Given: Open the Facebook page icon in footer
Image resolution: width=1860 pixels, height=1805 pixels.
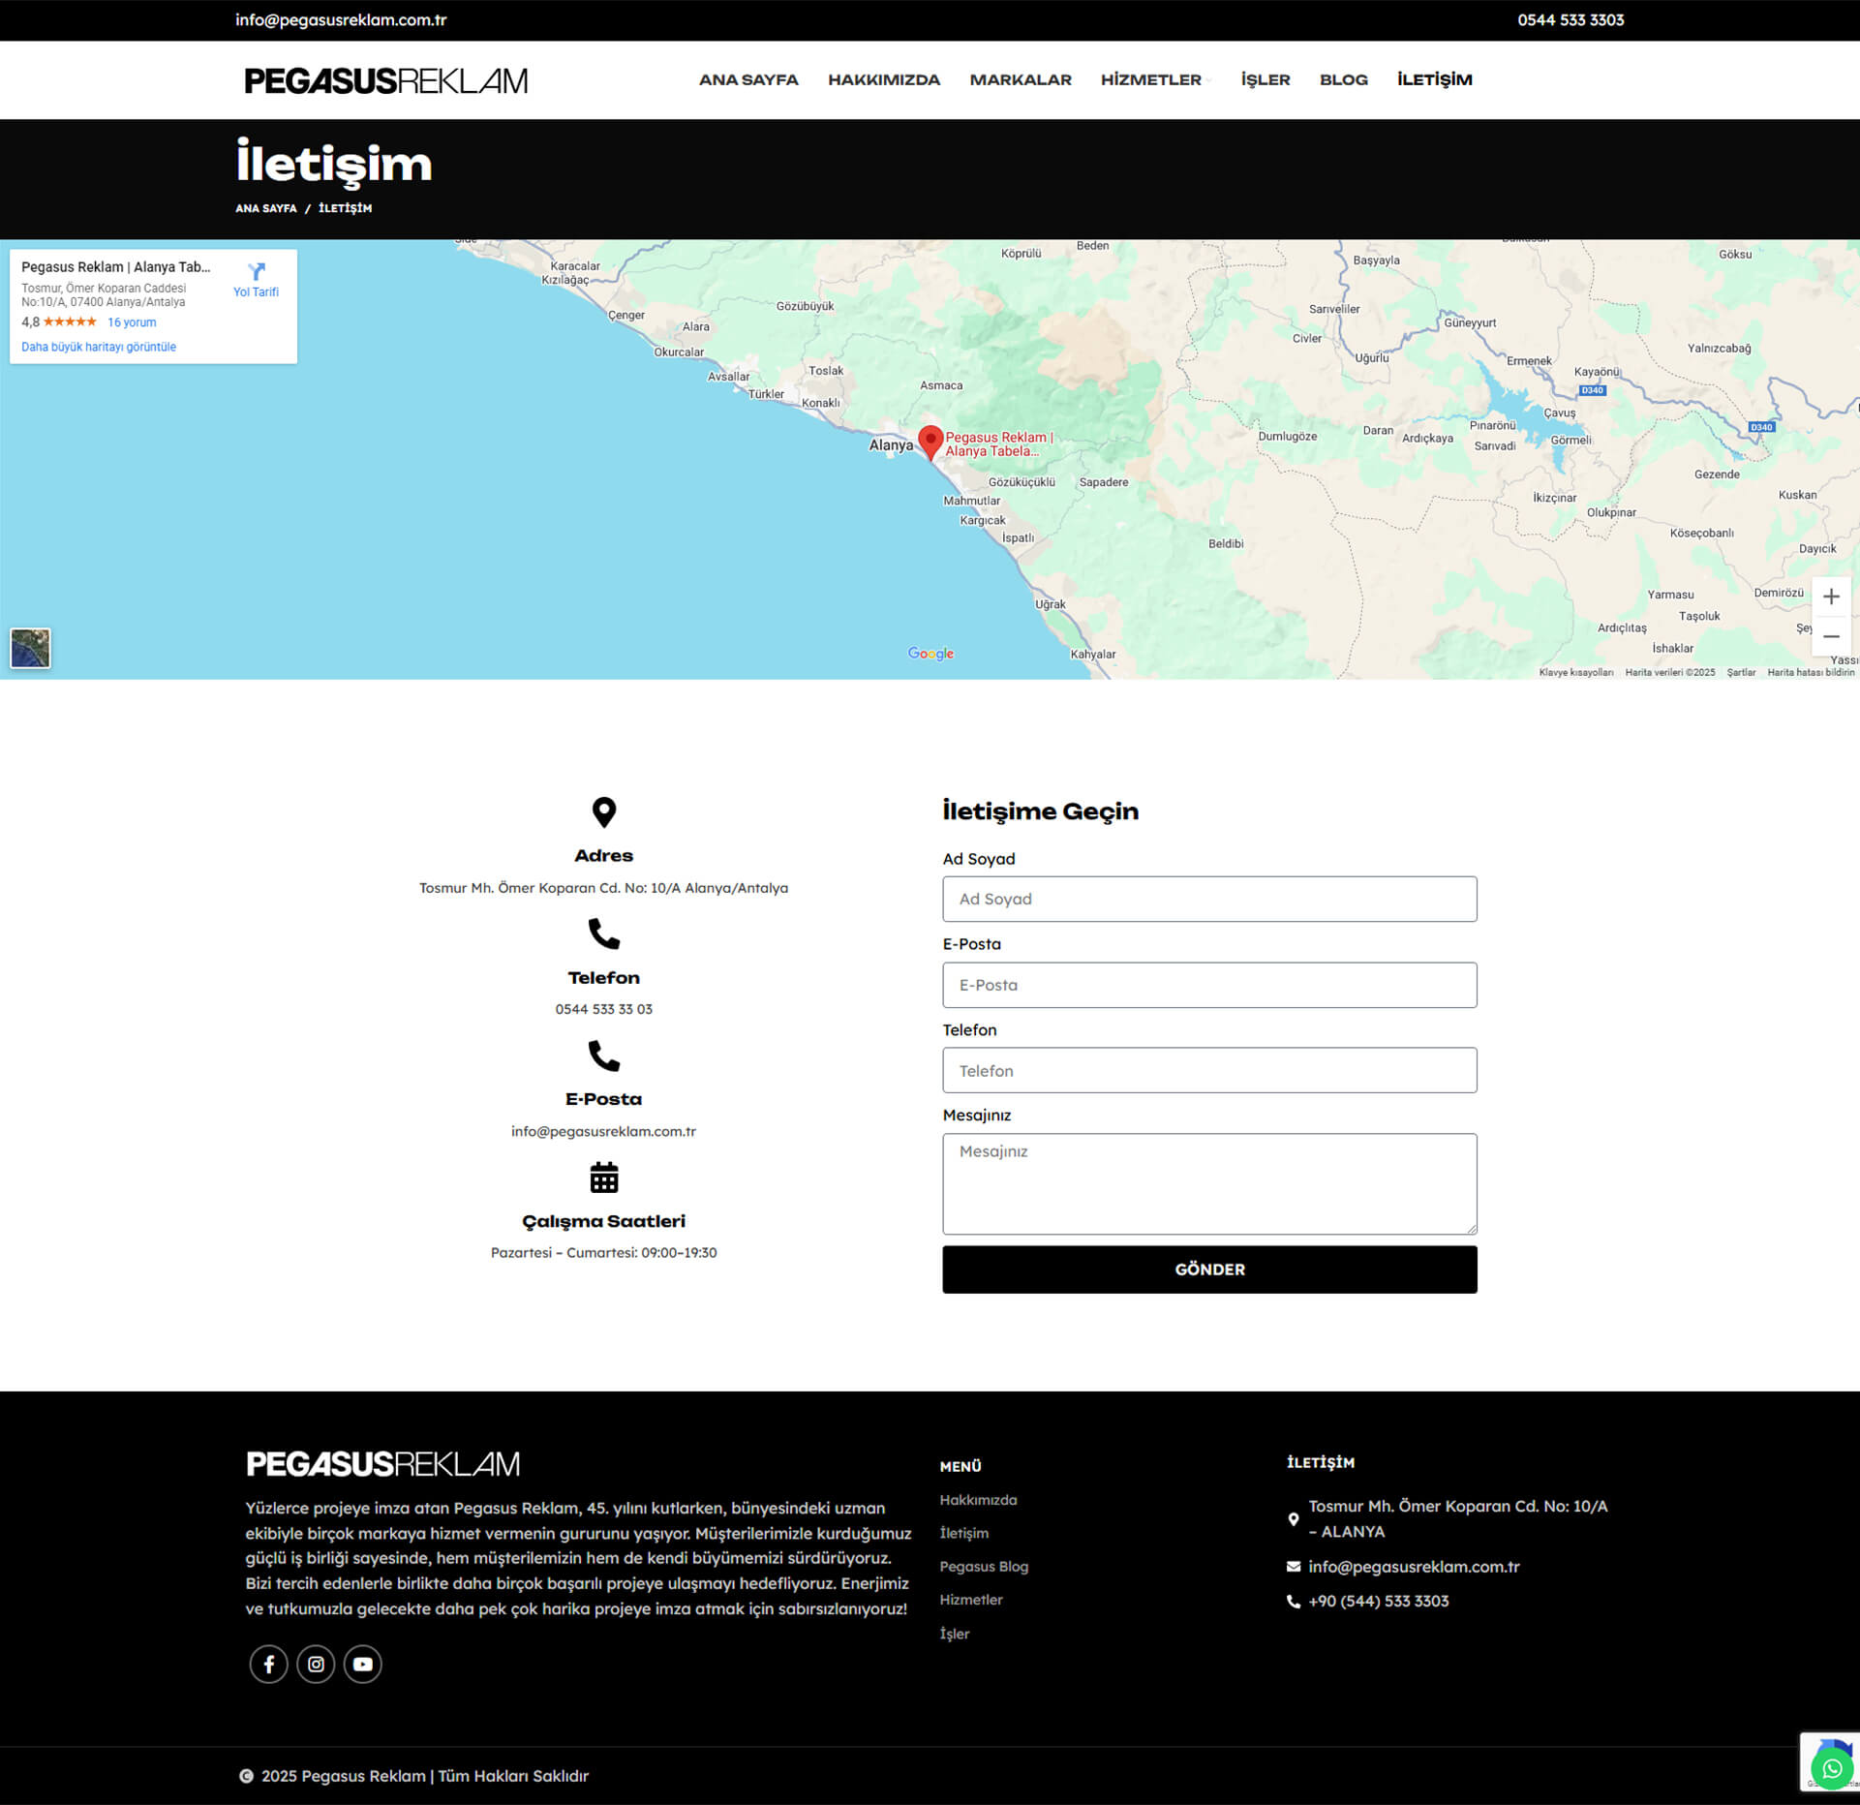Looking at the screenshot, I should coord(269,1664).
